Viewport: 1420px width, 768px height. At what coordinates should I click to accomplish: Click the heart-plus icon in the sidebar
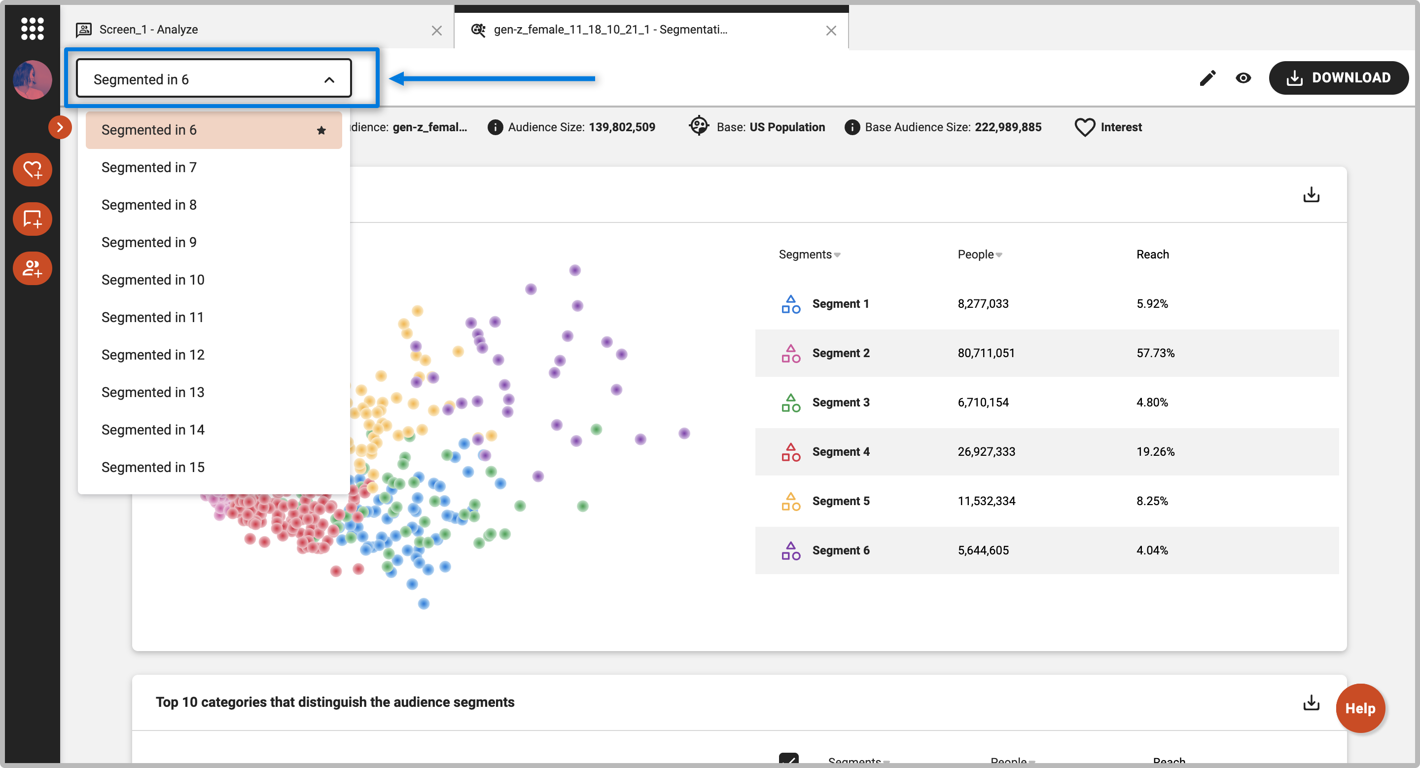tap(32, 170)
